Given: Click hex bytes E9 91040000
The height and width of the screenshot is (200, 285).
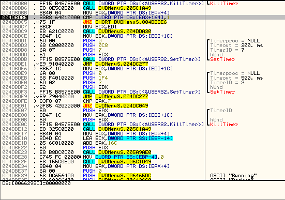Looking at the screenshot, I should 56,64.
